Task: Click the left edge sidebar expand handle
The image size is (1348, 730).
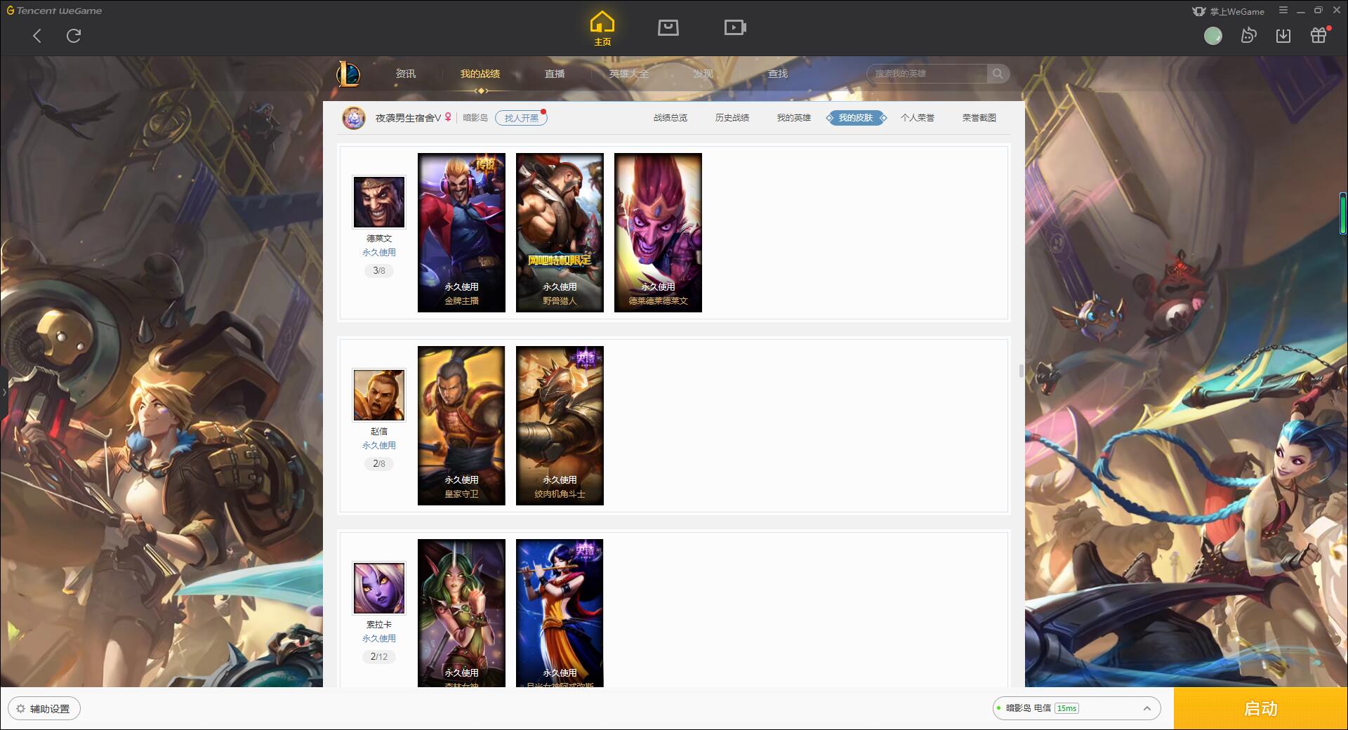Action: pyautogui.click(x=4, y=392)
